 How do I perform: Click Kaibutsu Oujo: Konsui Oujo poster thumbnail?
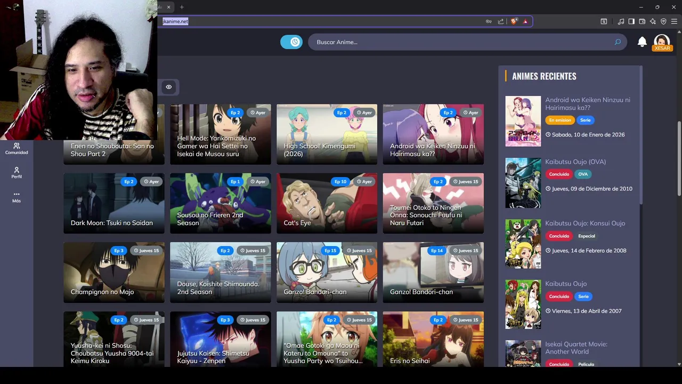(x=523, y=244)
